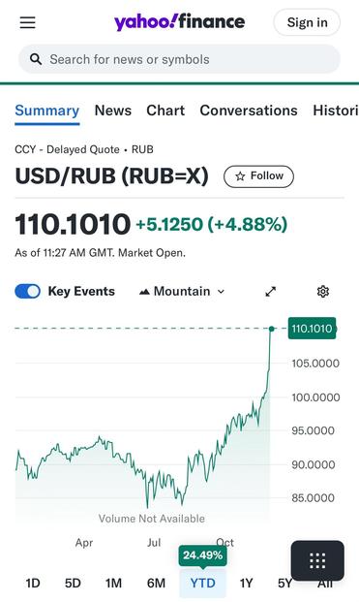
Task: Click the star icon in the Follow button
Action: point(240,176)
